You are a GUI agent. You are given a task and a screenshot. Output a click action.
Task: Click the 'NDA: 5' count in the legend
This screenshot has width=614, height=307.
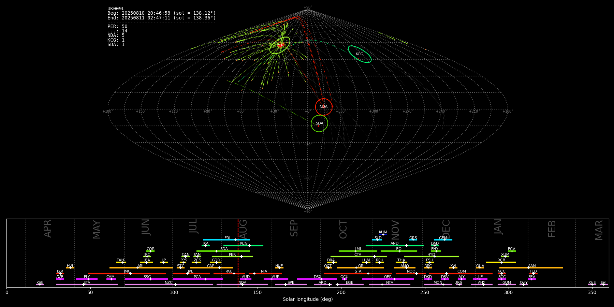tap(116, 35)
